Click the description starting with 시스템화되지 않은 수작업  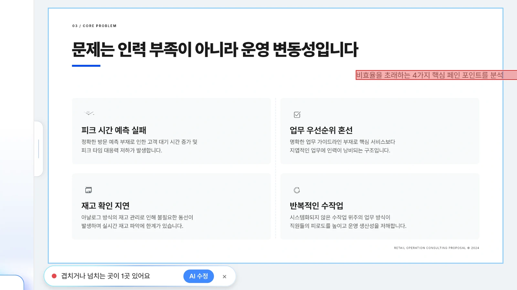[348, 222]
